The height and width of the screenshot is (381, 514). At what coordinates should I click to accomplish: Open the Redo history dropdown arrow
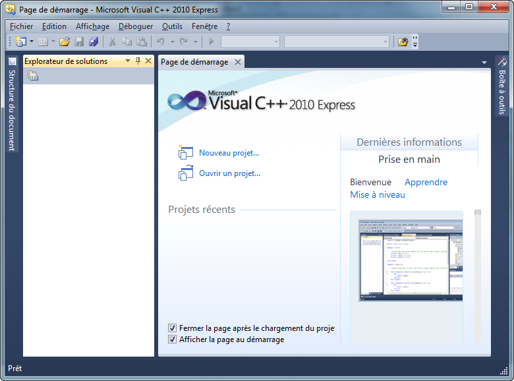click(x=195, y=42)
